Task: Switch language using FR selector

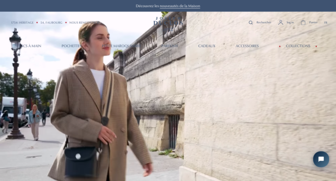Action: pyautogui.click(x=326, y=22)
